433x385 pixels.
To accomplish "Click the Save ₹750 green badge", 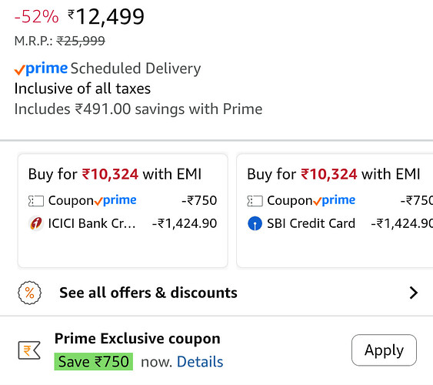I will [94, 361].
